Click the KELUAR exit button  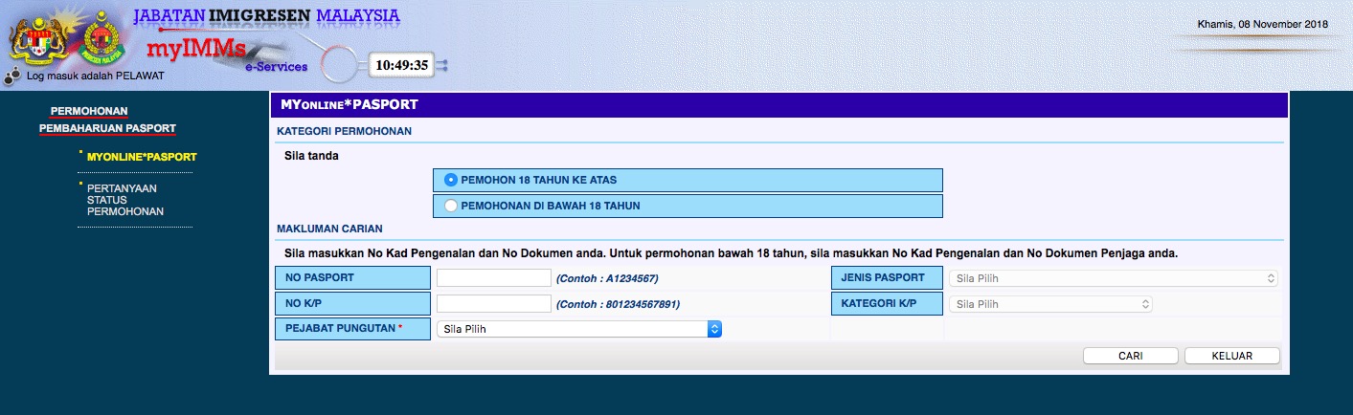click(x=1231, y=356)
